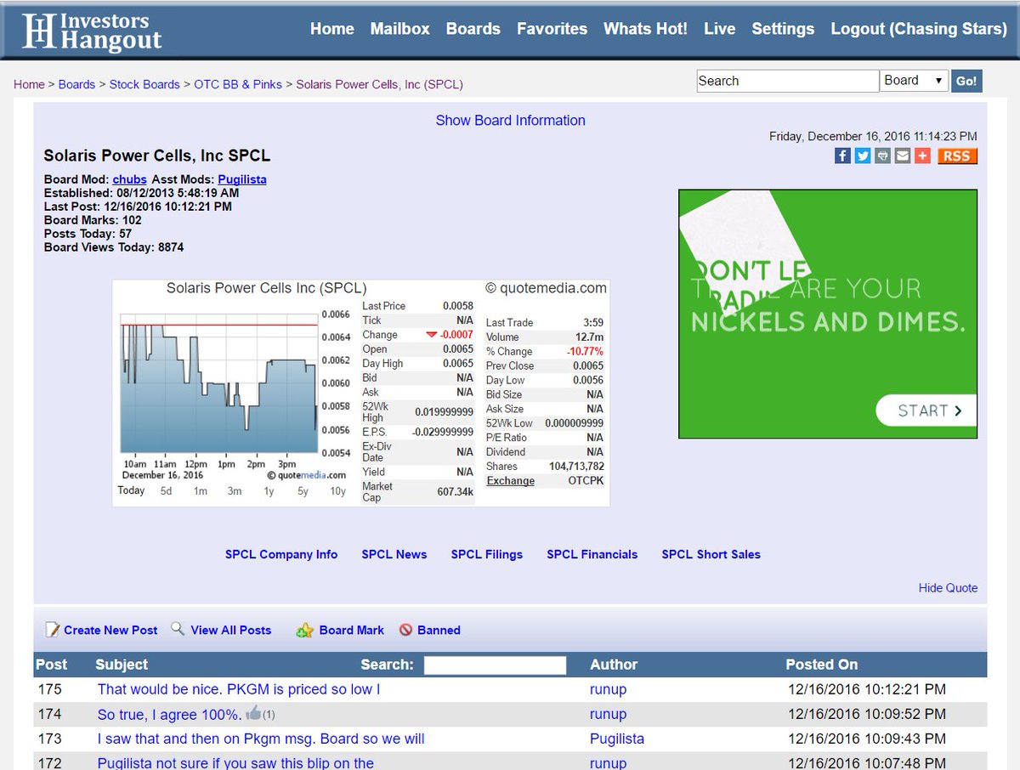This screenshot has width=1020, height=770.
Task: Click Boards breadcrumb link
Action: (76, 84)
